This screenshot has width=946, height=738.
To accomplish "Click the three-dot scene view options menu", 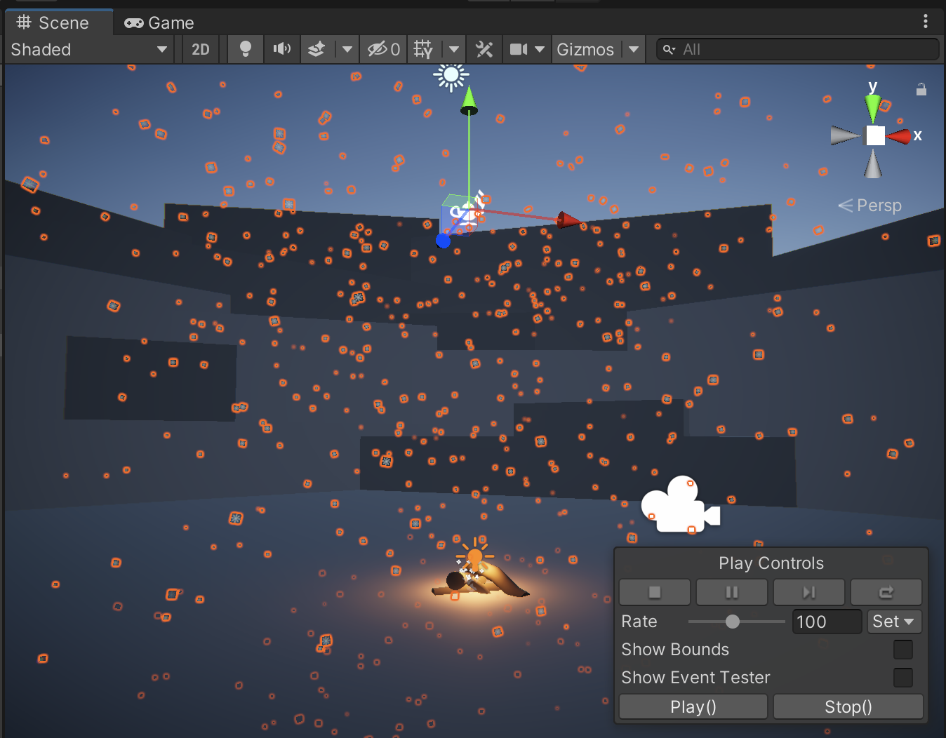I will pos(926,22).
